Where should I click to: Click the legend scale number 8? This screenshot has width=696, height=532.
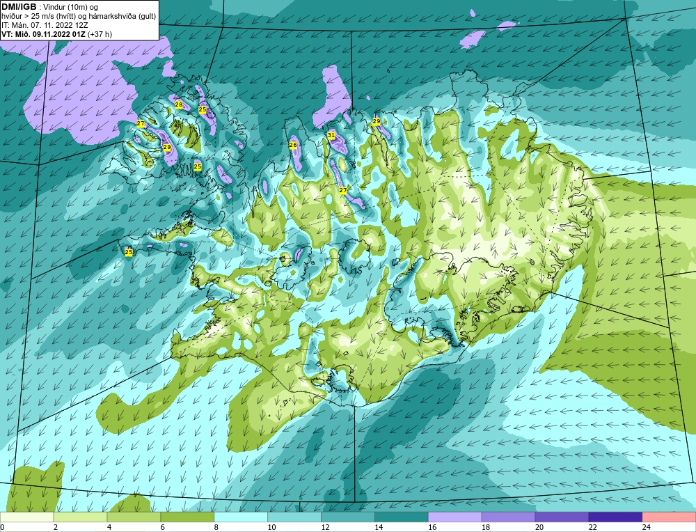coord(216,527)
